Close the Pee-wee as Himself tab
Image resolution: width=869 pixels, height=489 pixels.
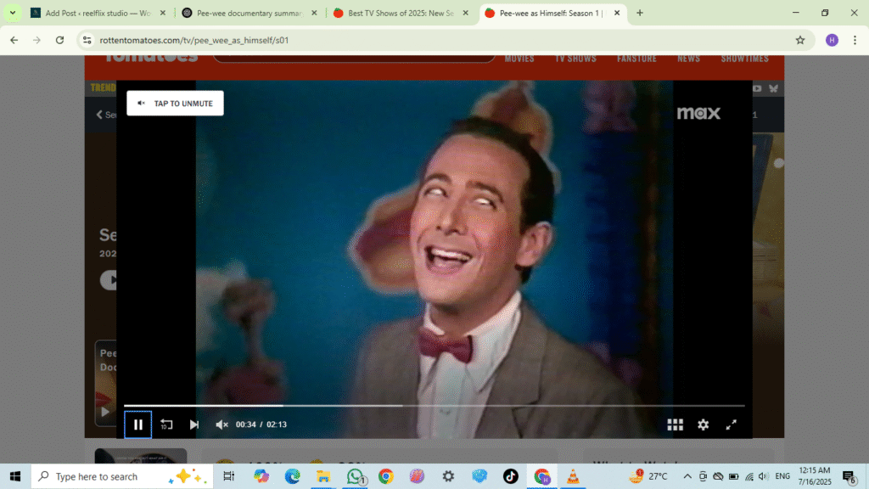617,13
